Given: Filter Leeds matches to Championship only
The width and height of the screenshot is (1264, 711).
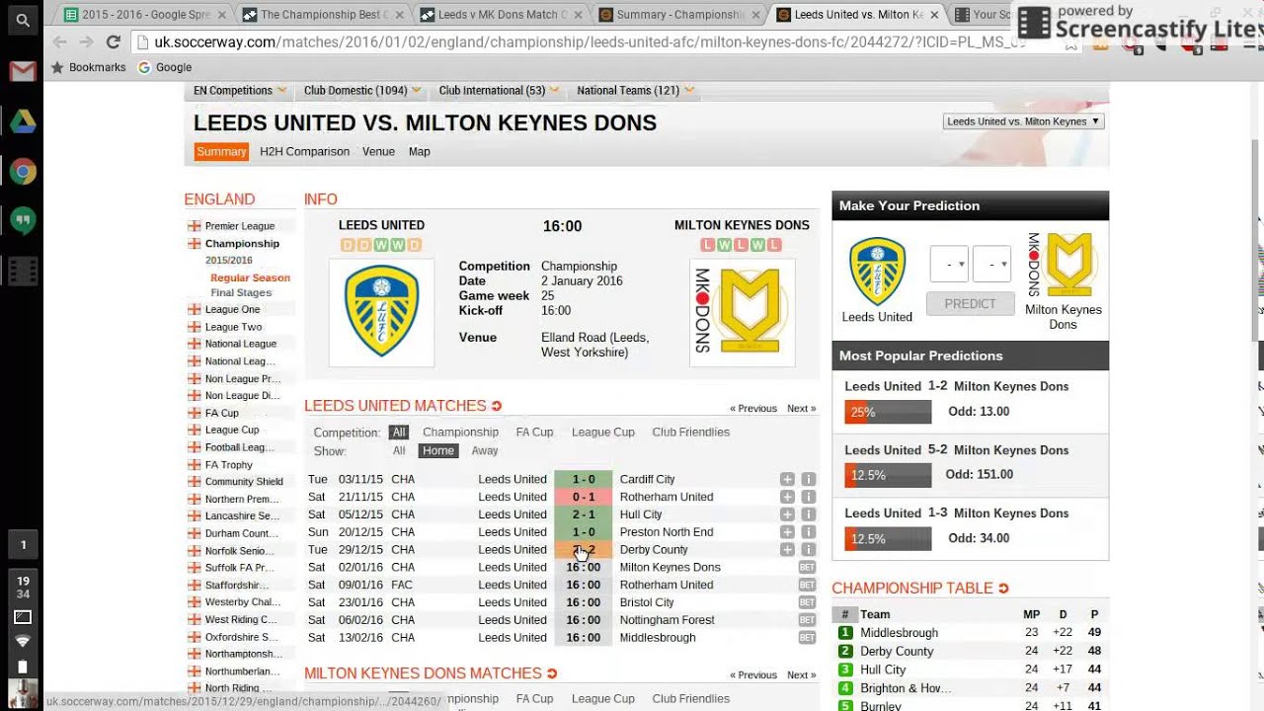Looking at the screenshot, I should [x=460, y=433].
